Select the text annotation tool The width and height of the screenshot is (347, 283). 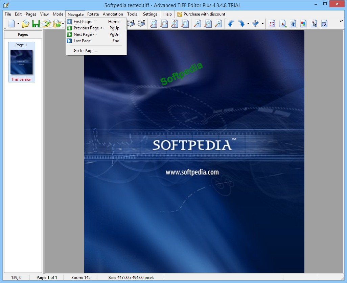pyautogui.click(x=293, y=23)
